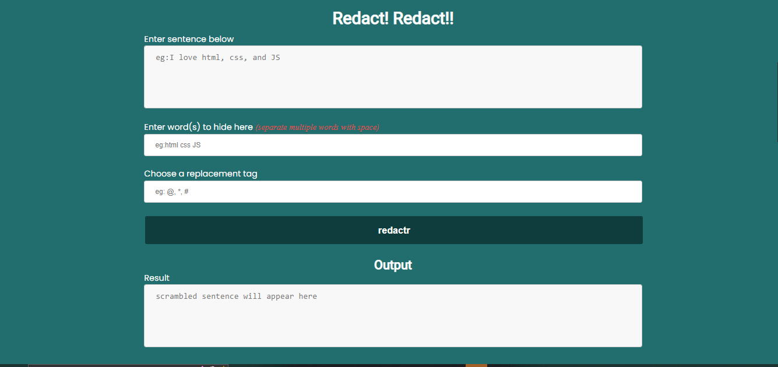Select the replacement tag input field
The height and width of the screenshot is (367, 778).
[x=393, y=192]
